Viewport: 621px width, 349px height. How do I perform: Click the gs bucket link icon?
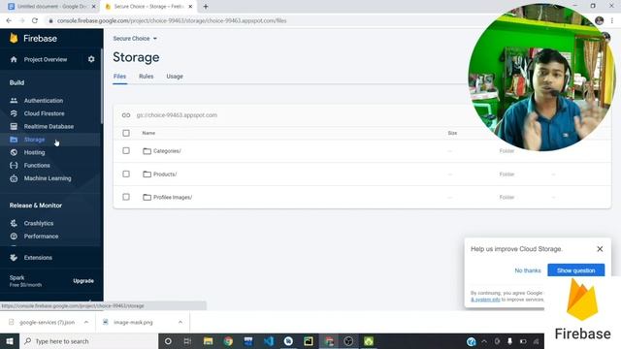tap(126, 115)
